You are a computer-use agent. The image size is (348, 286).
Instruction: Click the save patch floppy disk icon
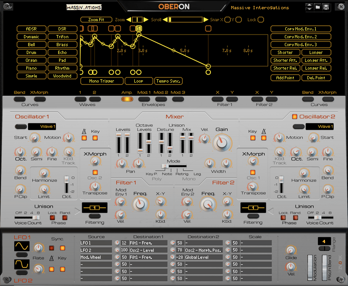[326, 7]
